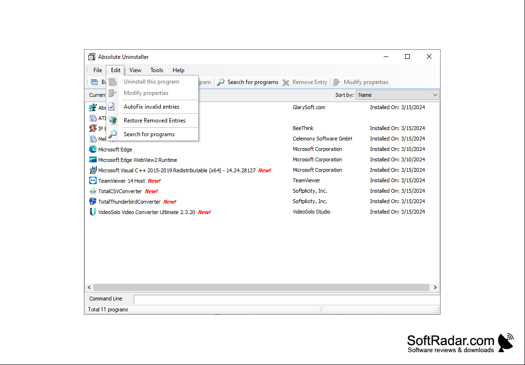This screenshot has width=525, height=365.
Task: Click the Microsoft Edge WebView2 Runtime icon
Action: (93, 159)
